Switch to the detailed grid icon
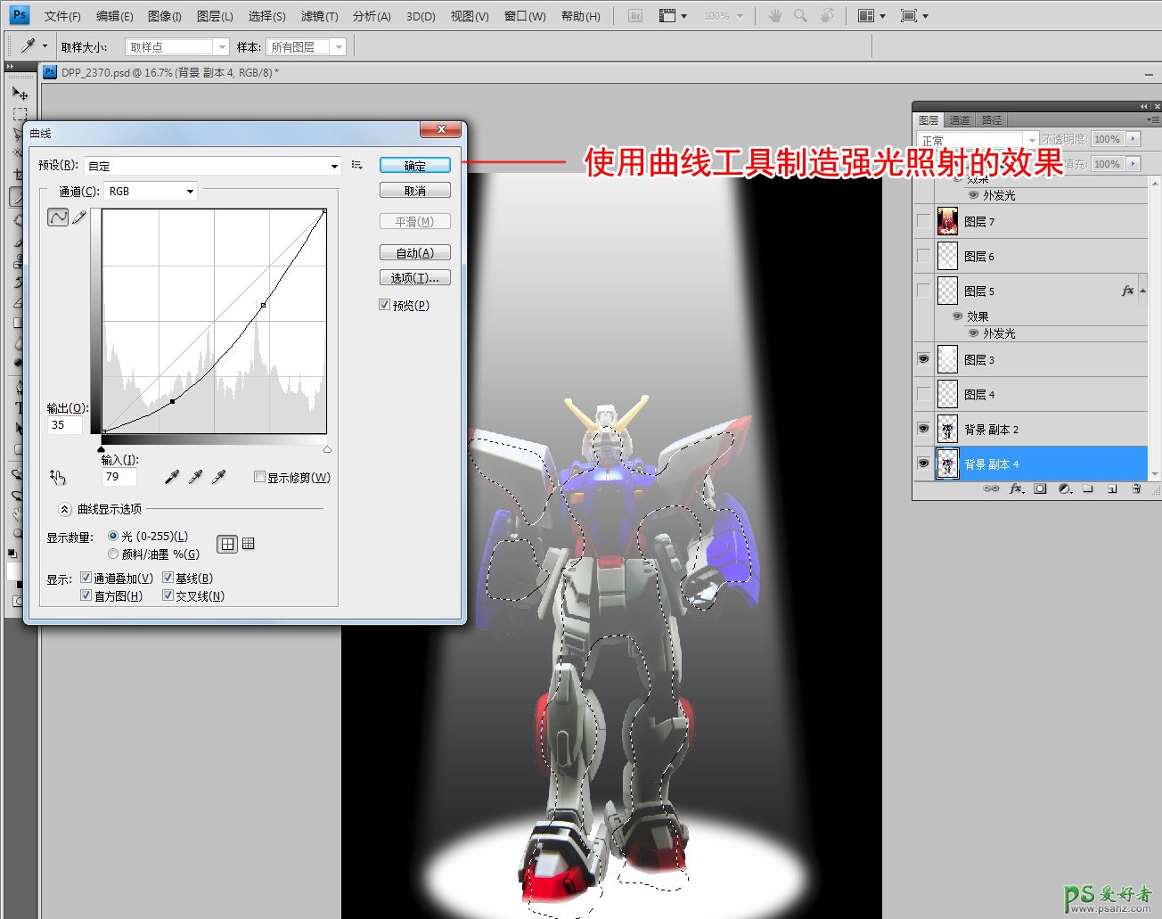The image size is (1162, 919). coord(249,544)
